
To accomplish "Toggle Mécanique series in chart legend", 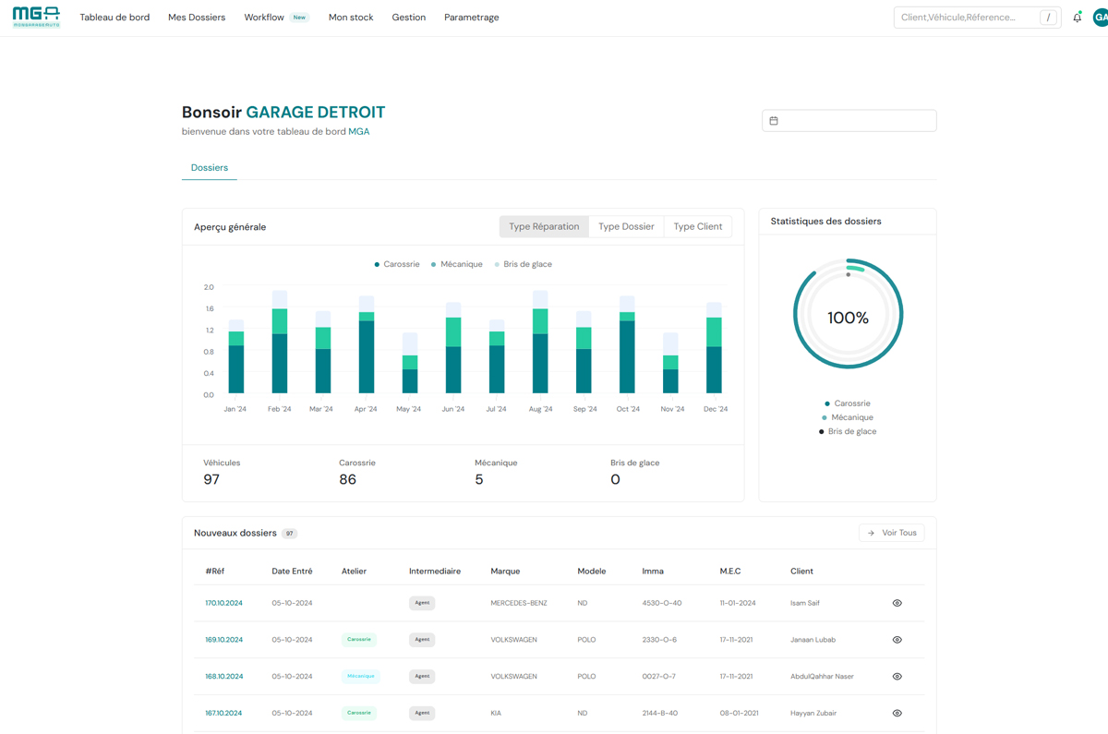I will click(x=456, y=264).
